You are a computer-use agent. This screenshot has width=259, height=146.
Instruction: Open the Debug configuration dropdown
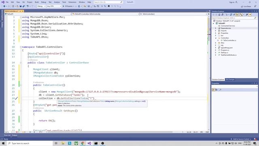[x=41, y=6]
